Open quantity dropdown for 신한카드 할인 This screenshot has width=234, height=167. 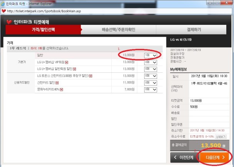[x=151, y=83]
